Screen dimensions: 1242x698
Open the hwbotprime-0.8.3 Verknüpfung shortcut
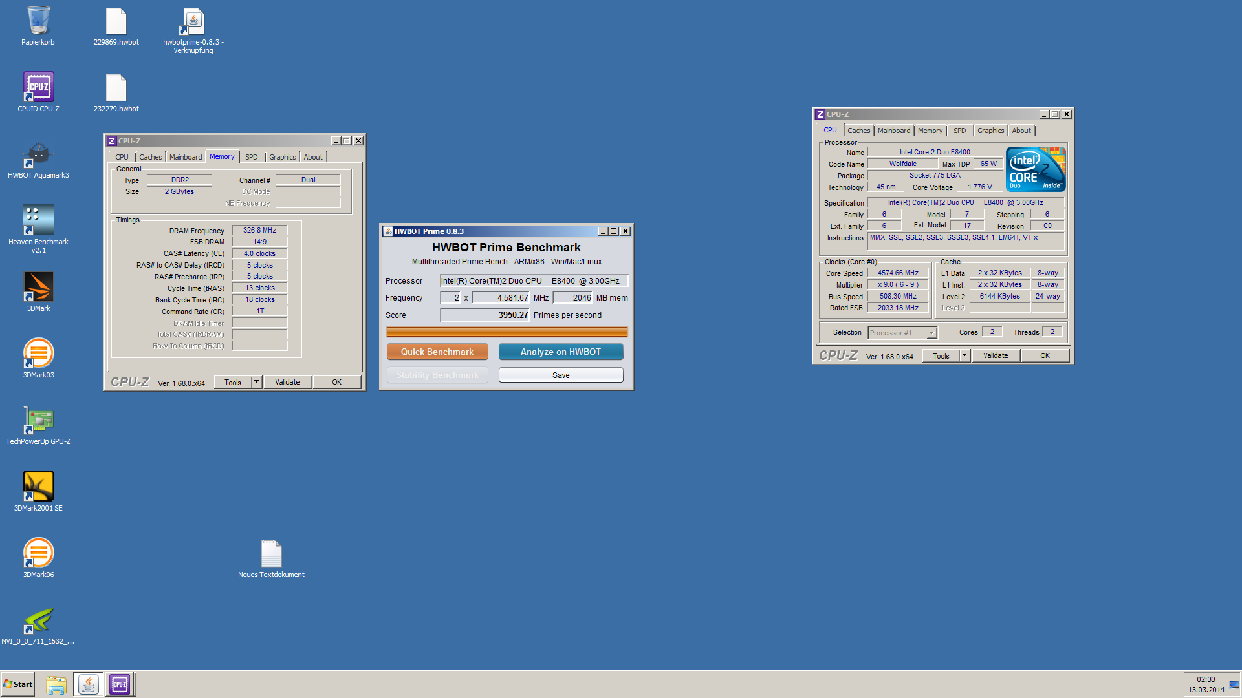click(x=193, y=30)
